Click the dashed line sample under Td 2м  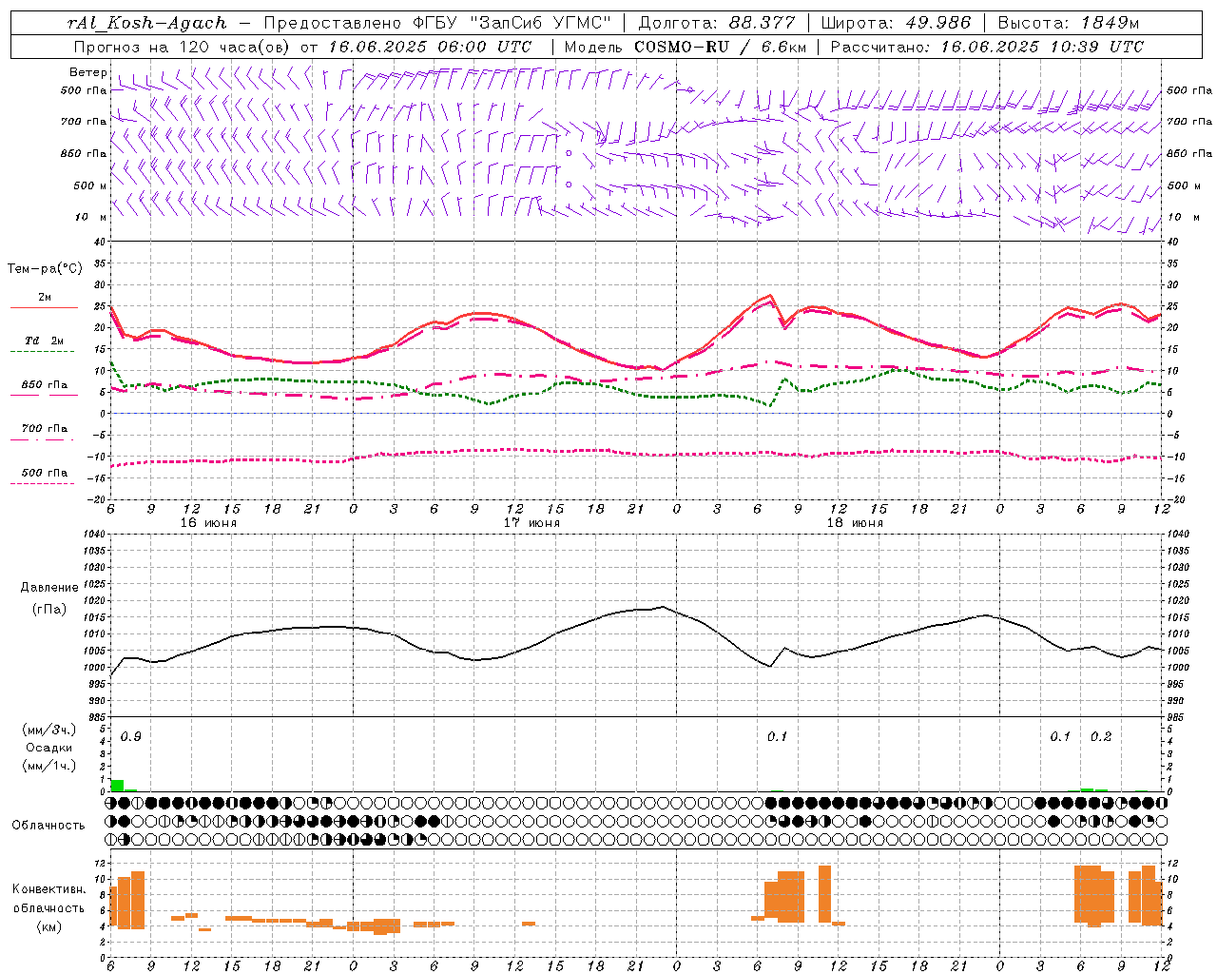point(44,352)
